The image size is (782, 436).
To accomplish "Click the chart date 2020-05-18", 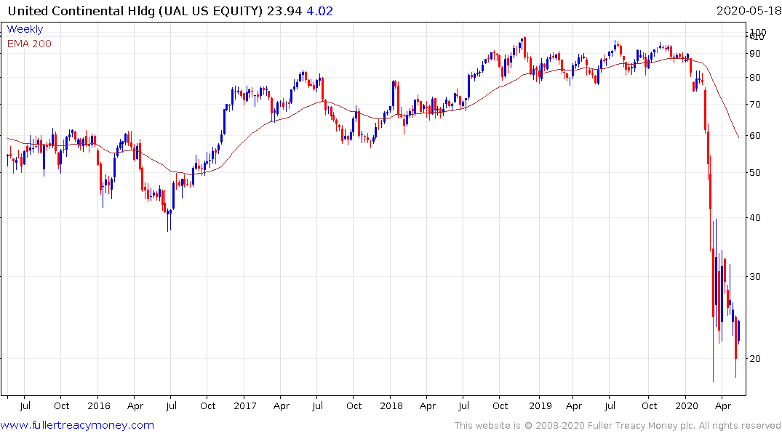I will pos(749,10).
